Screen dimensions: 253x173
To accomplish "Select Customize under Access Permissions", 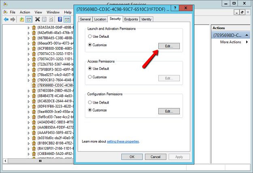I will 90,77.
